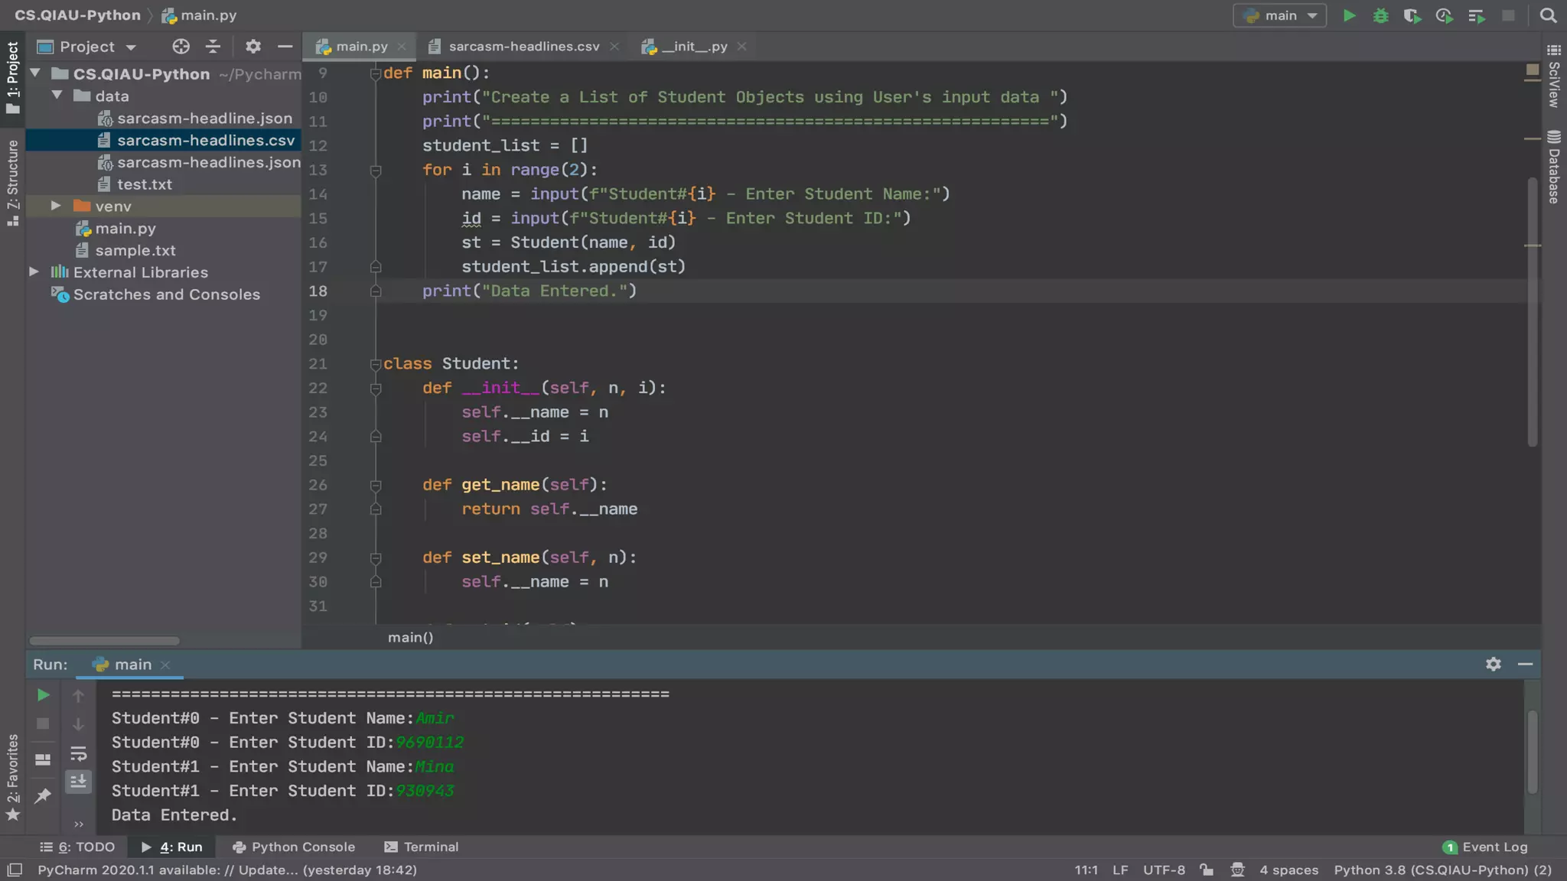Expand External Libraries node
The width and height of the screenshot is (1567, 881).
[34, 271]
